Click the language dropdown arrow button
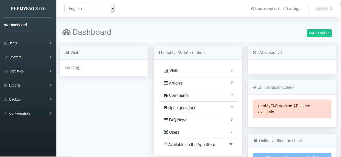This screenshot has height=157, width=341. click(112, 9)
